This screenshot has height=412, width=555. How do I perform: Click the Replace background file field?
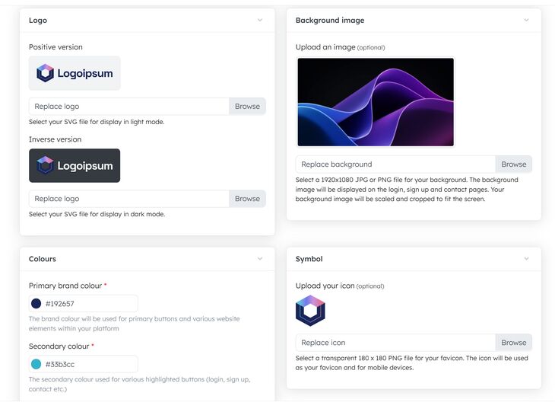[395, 164]
